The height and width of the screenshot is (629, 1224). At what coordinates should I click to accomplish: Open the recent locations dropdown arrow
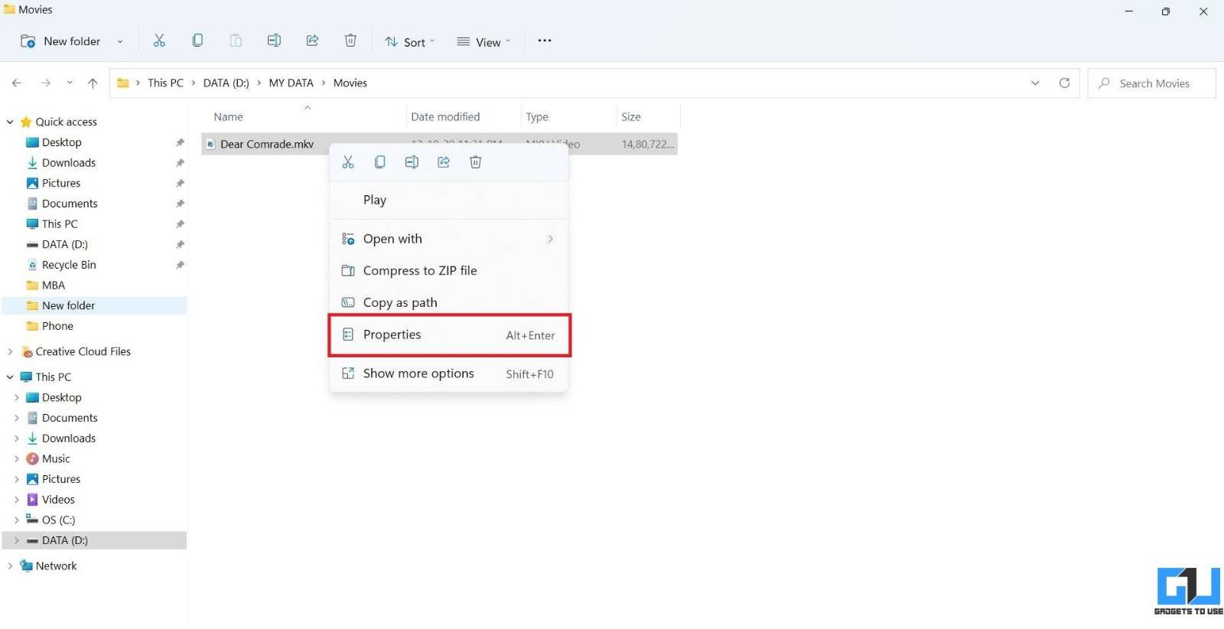tap(70, 83)
